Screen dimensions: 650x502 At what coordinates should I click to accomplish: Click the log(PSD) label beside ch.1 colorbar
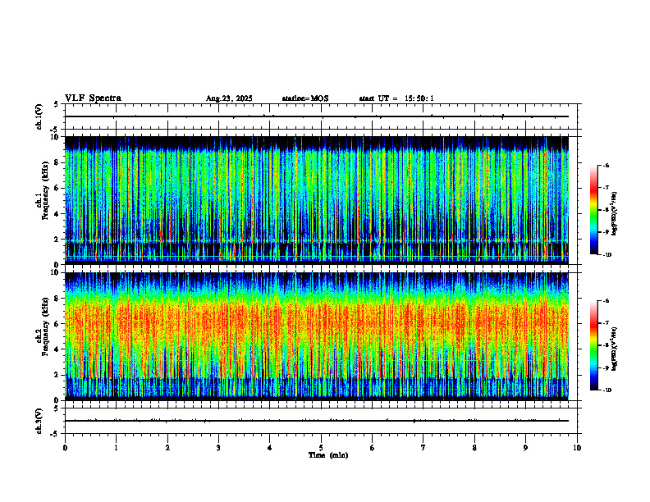pos(615,214)
